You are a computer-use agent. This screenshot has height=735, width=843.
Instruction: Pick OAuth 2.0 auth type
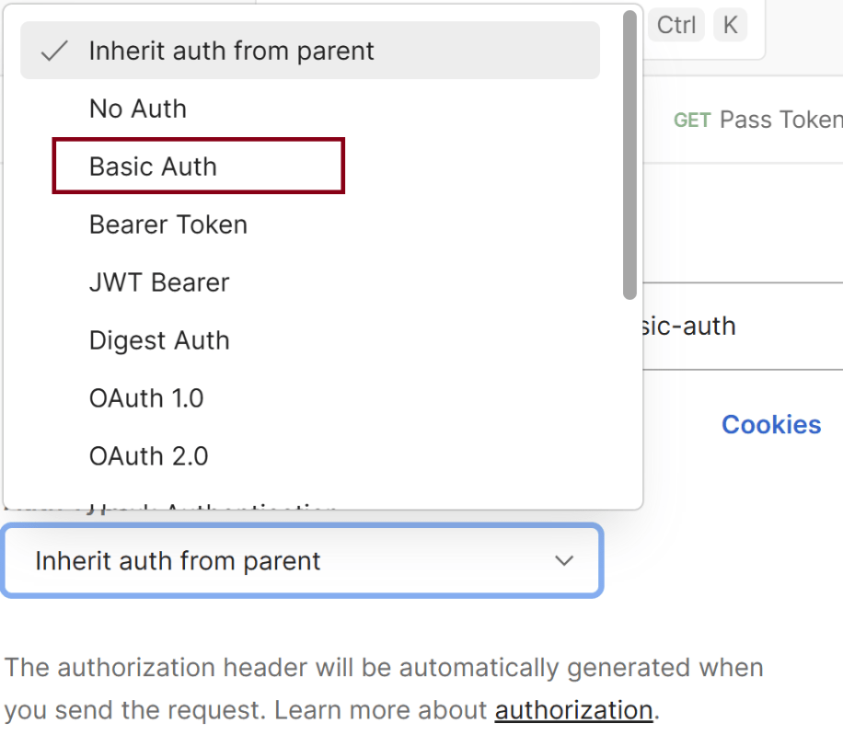[148, 456]
